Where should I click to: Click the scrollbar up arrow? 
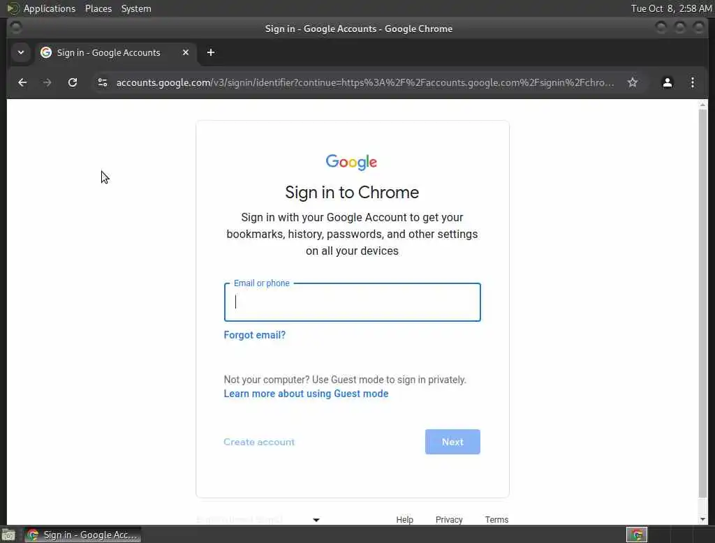pos(702,105)
